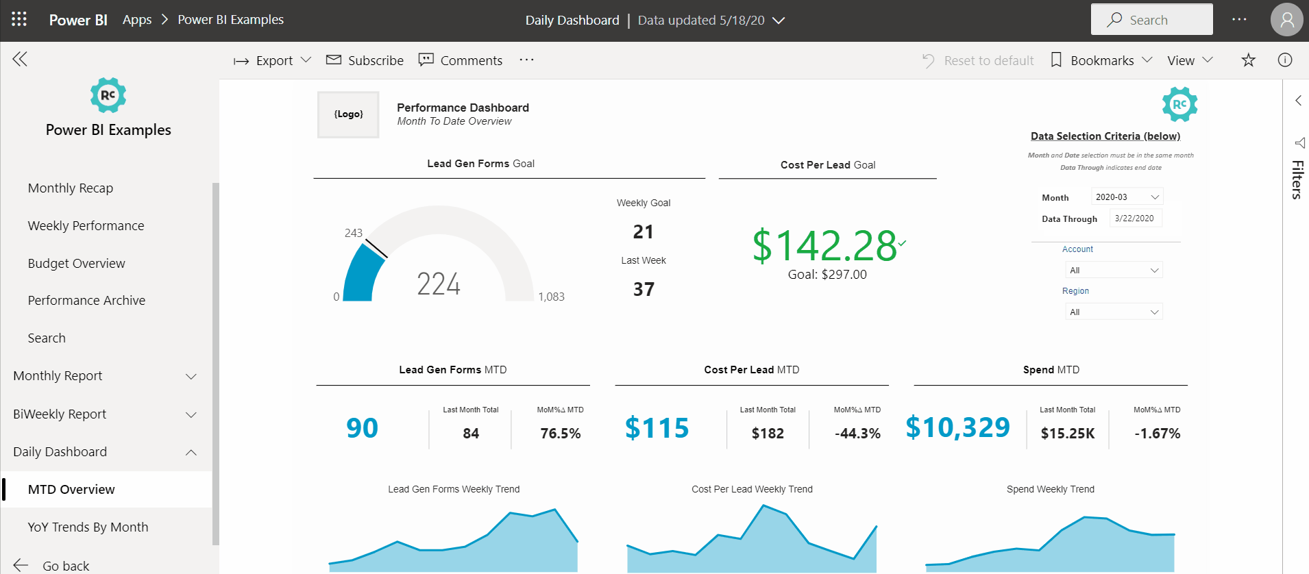Click the 90 Lead Gen Forms MTD value

[362, 428]
